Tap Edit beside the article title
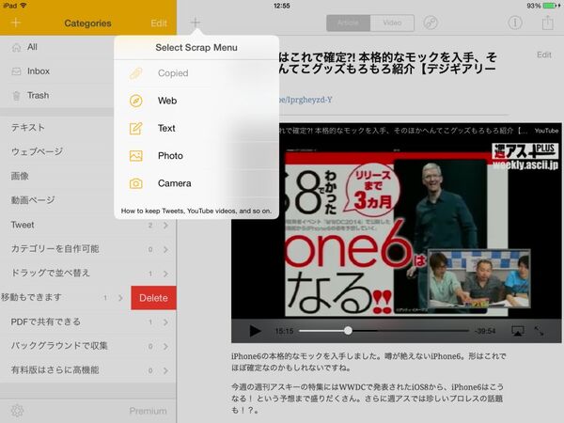This screenshot has height=423, width=564. [544, 55]
